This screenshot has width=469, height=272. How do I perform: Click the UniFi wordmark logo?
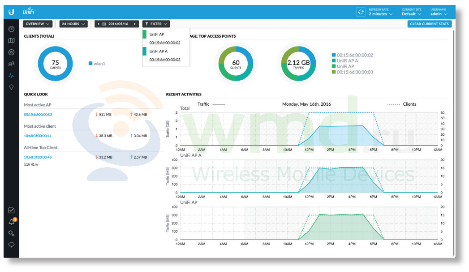click(x=29, y=12)
